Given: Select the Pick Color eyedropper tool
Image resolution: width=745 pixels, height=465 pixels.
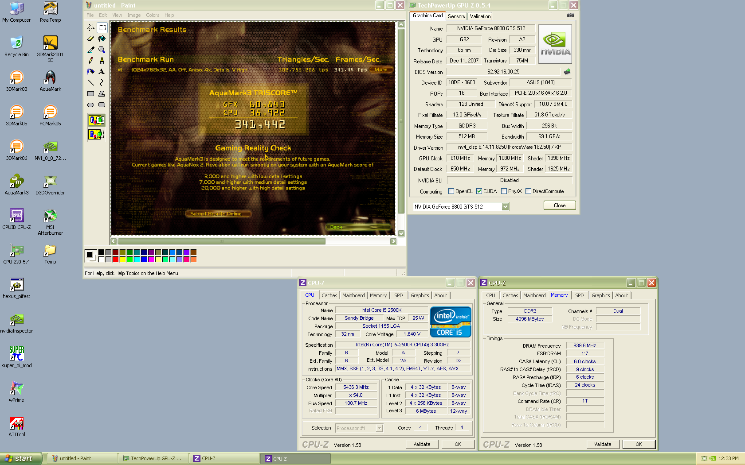Looking at the screenshot, I should [91, 50].
